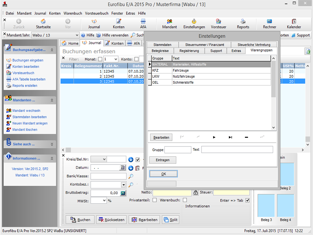Click the Vorsteuerbuch sidebar link

[x=23, y=73]
